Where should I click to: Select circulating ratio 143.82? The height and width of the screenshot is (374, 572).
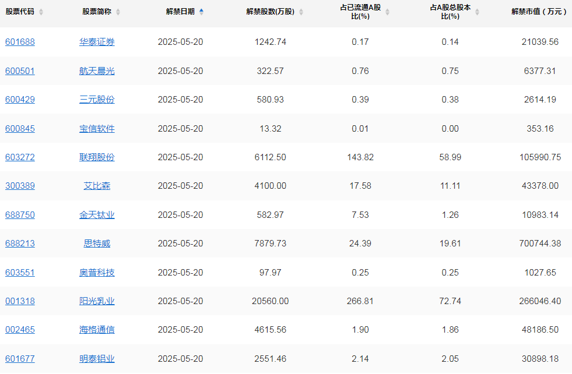360,157
